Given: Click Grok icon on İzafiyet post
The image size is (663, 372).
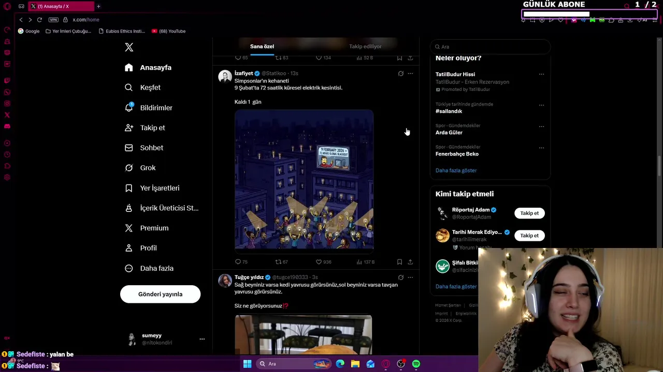Looking at the screenshot, I should [400, 73].
